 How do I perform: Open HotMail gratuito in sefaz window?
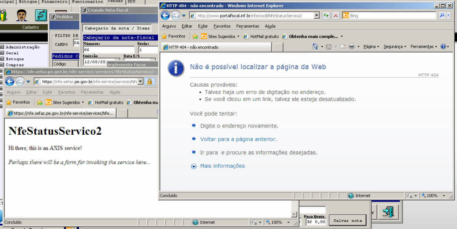(x=105, y=102)
